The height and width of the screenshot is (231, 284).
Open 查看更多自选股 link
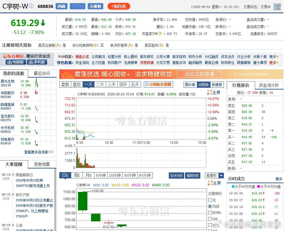pos(39,152)
